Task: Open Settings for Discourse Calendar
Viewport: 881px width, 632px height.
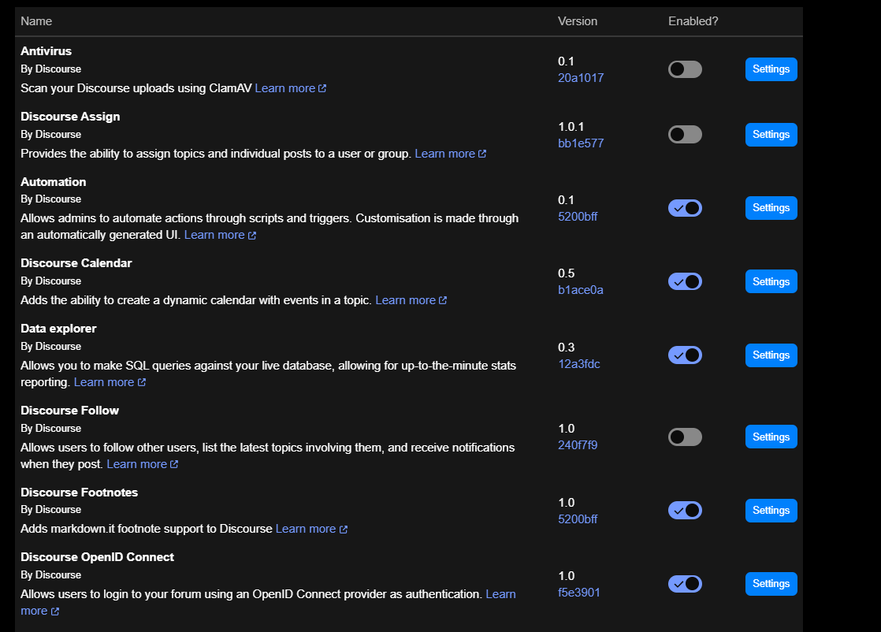Action: coord(771,281)
